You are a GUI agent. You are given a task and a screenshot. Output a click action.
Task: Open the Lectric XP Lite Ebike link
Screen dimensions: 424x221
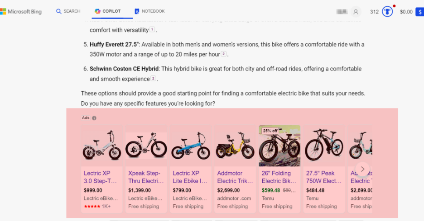(189, 177)
